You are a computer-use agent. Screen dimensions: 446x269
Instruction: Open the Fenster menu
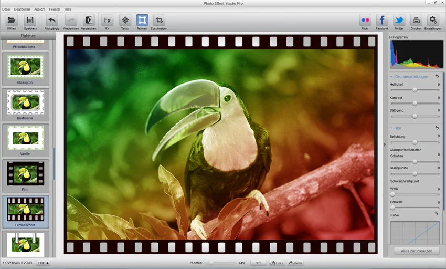pos(55,9)
